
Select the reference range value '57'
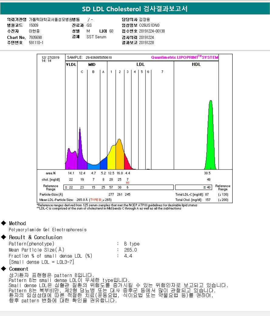coord(111,187)
